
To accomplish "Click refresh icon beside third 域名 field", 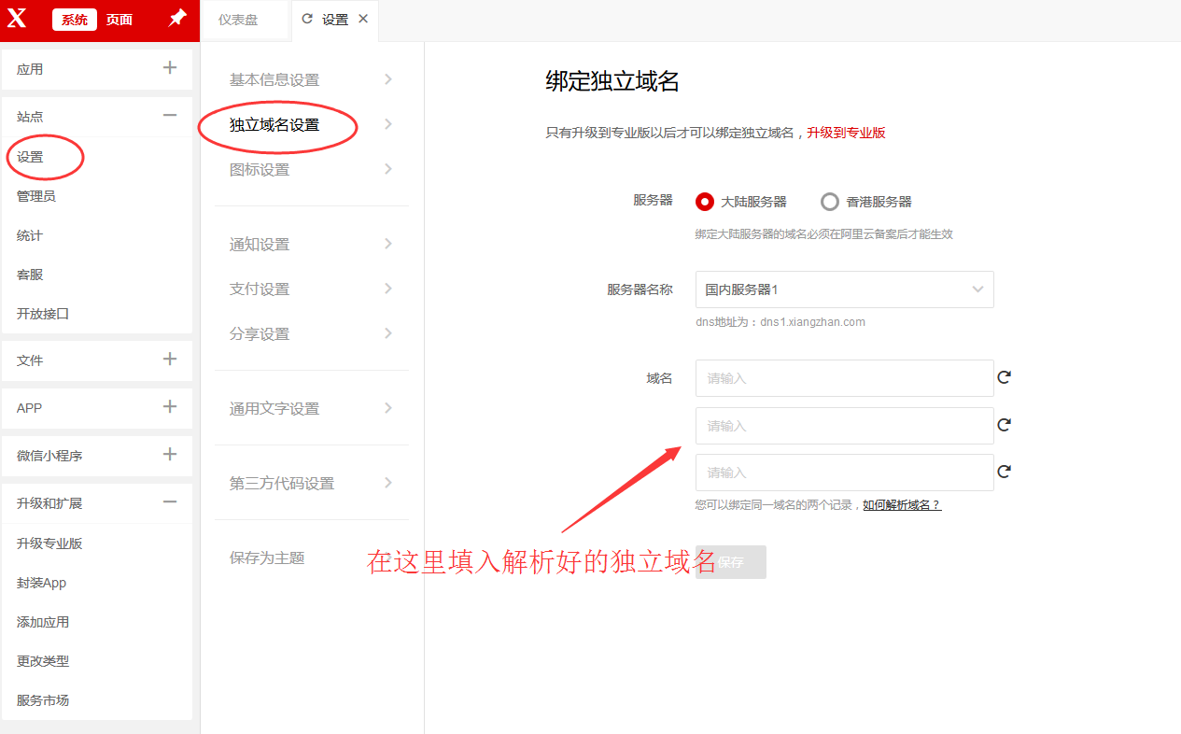I will [1005, 472].
